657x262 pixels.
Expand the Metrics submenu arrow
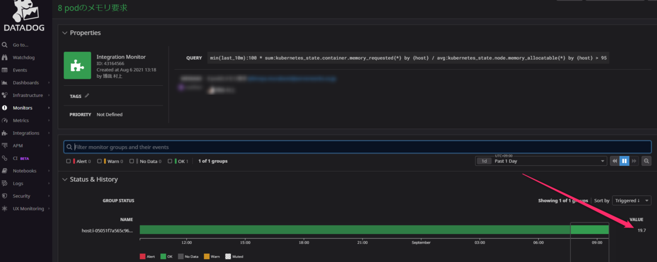click(49, 120)
